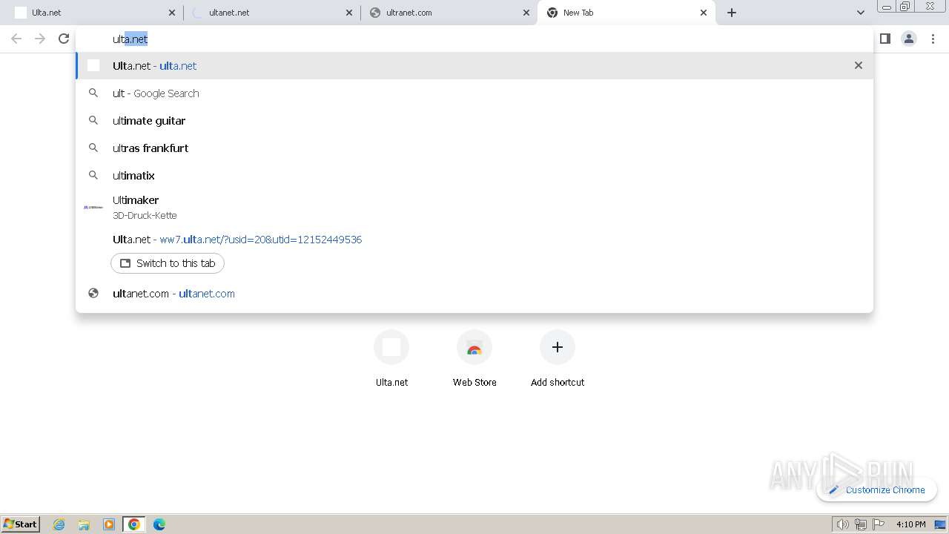This screenshot has width=949, height=534.
Task: Select the Ultimaker 3D-Druck-Kette suggestion
Action: (x=474, y=208)
